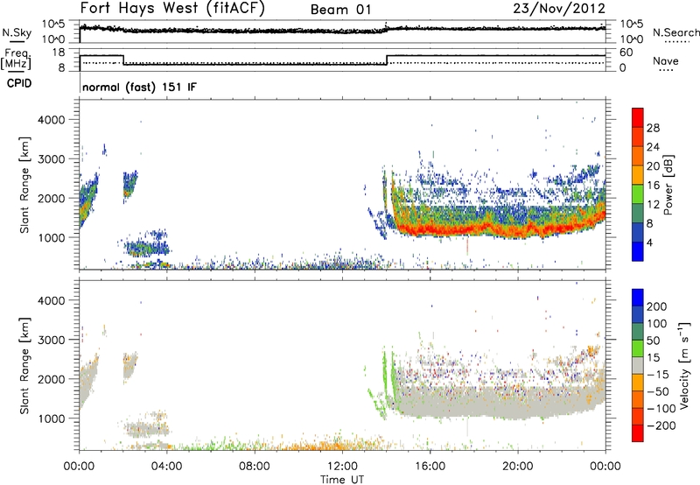Select the Beam 01 label
The height and width of the screenshot is (485, 700).
coord(340,10)
